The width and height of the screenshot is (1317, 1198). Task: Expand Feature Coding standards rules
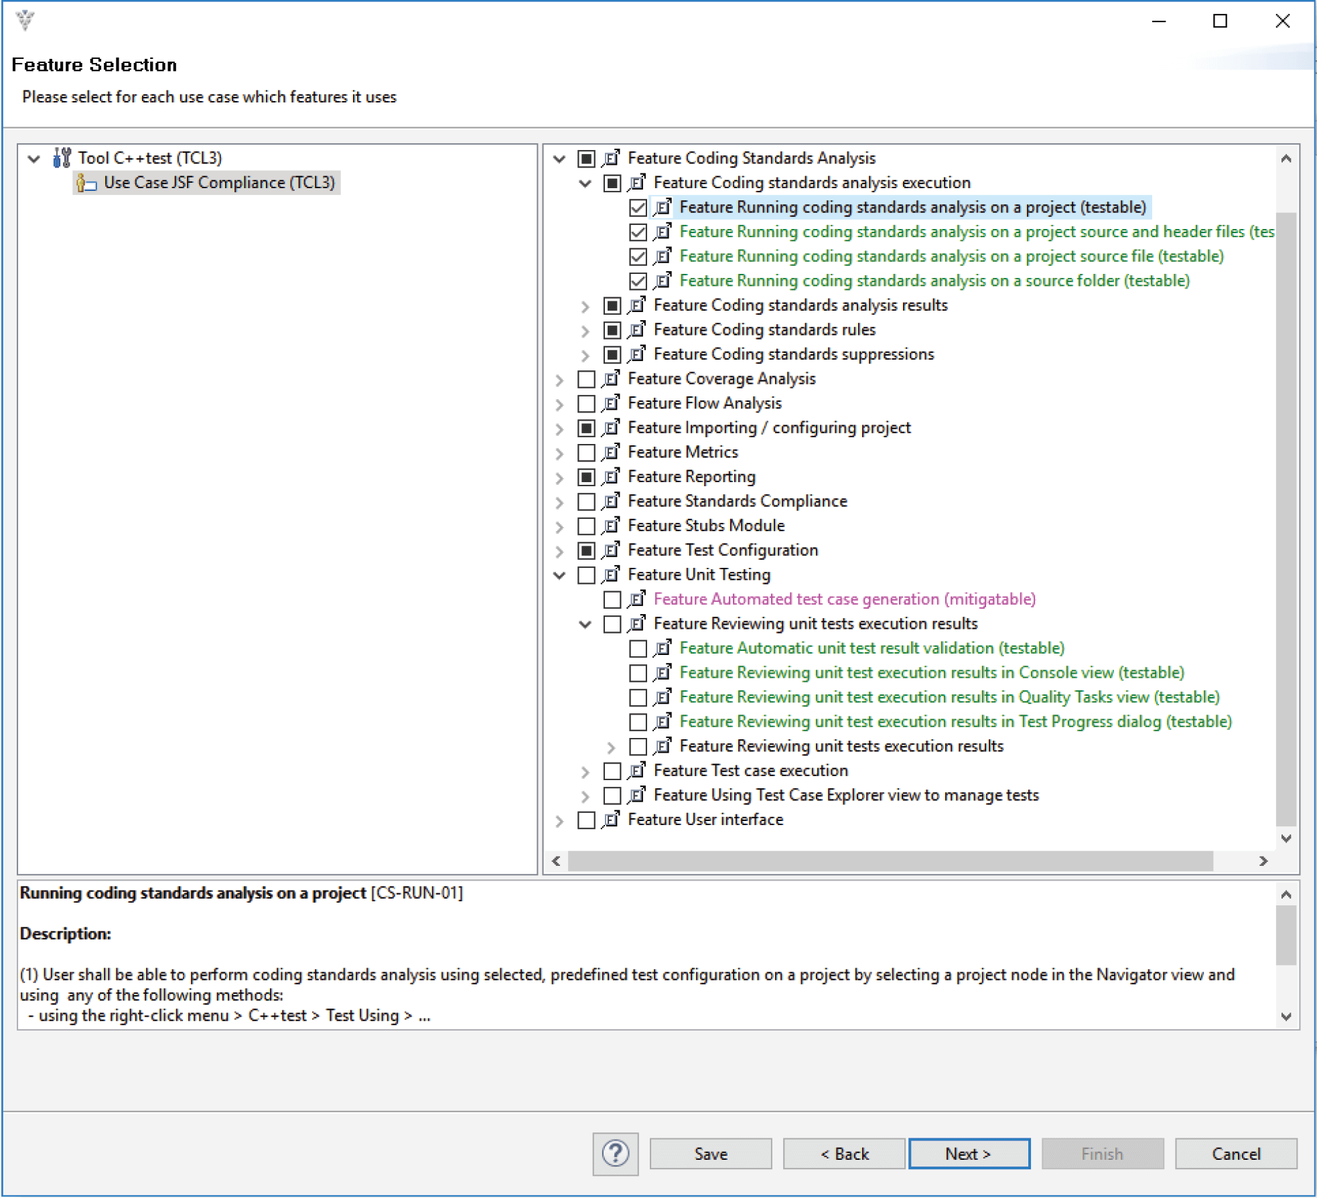click(586, 329)
